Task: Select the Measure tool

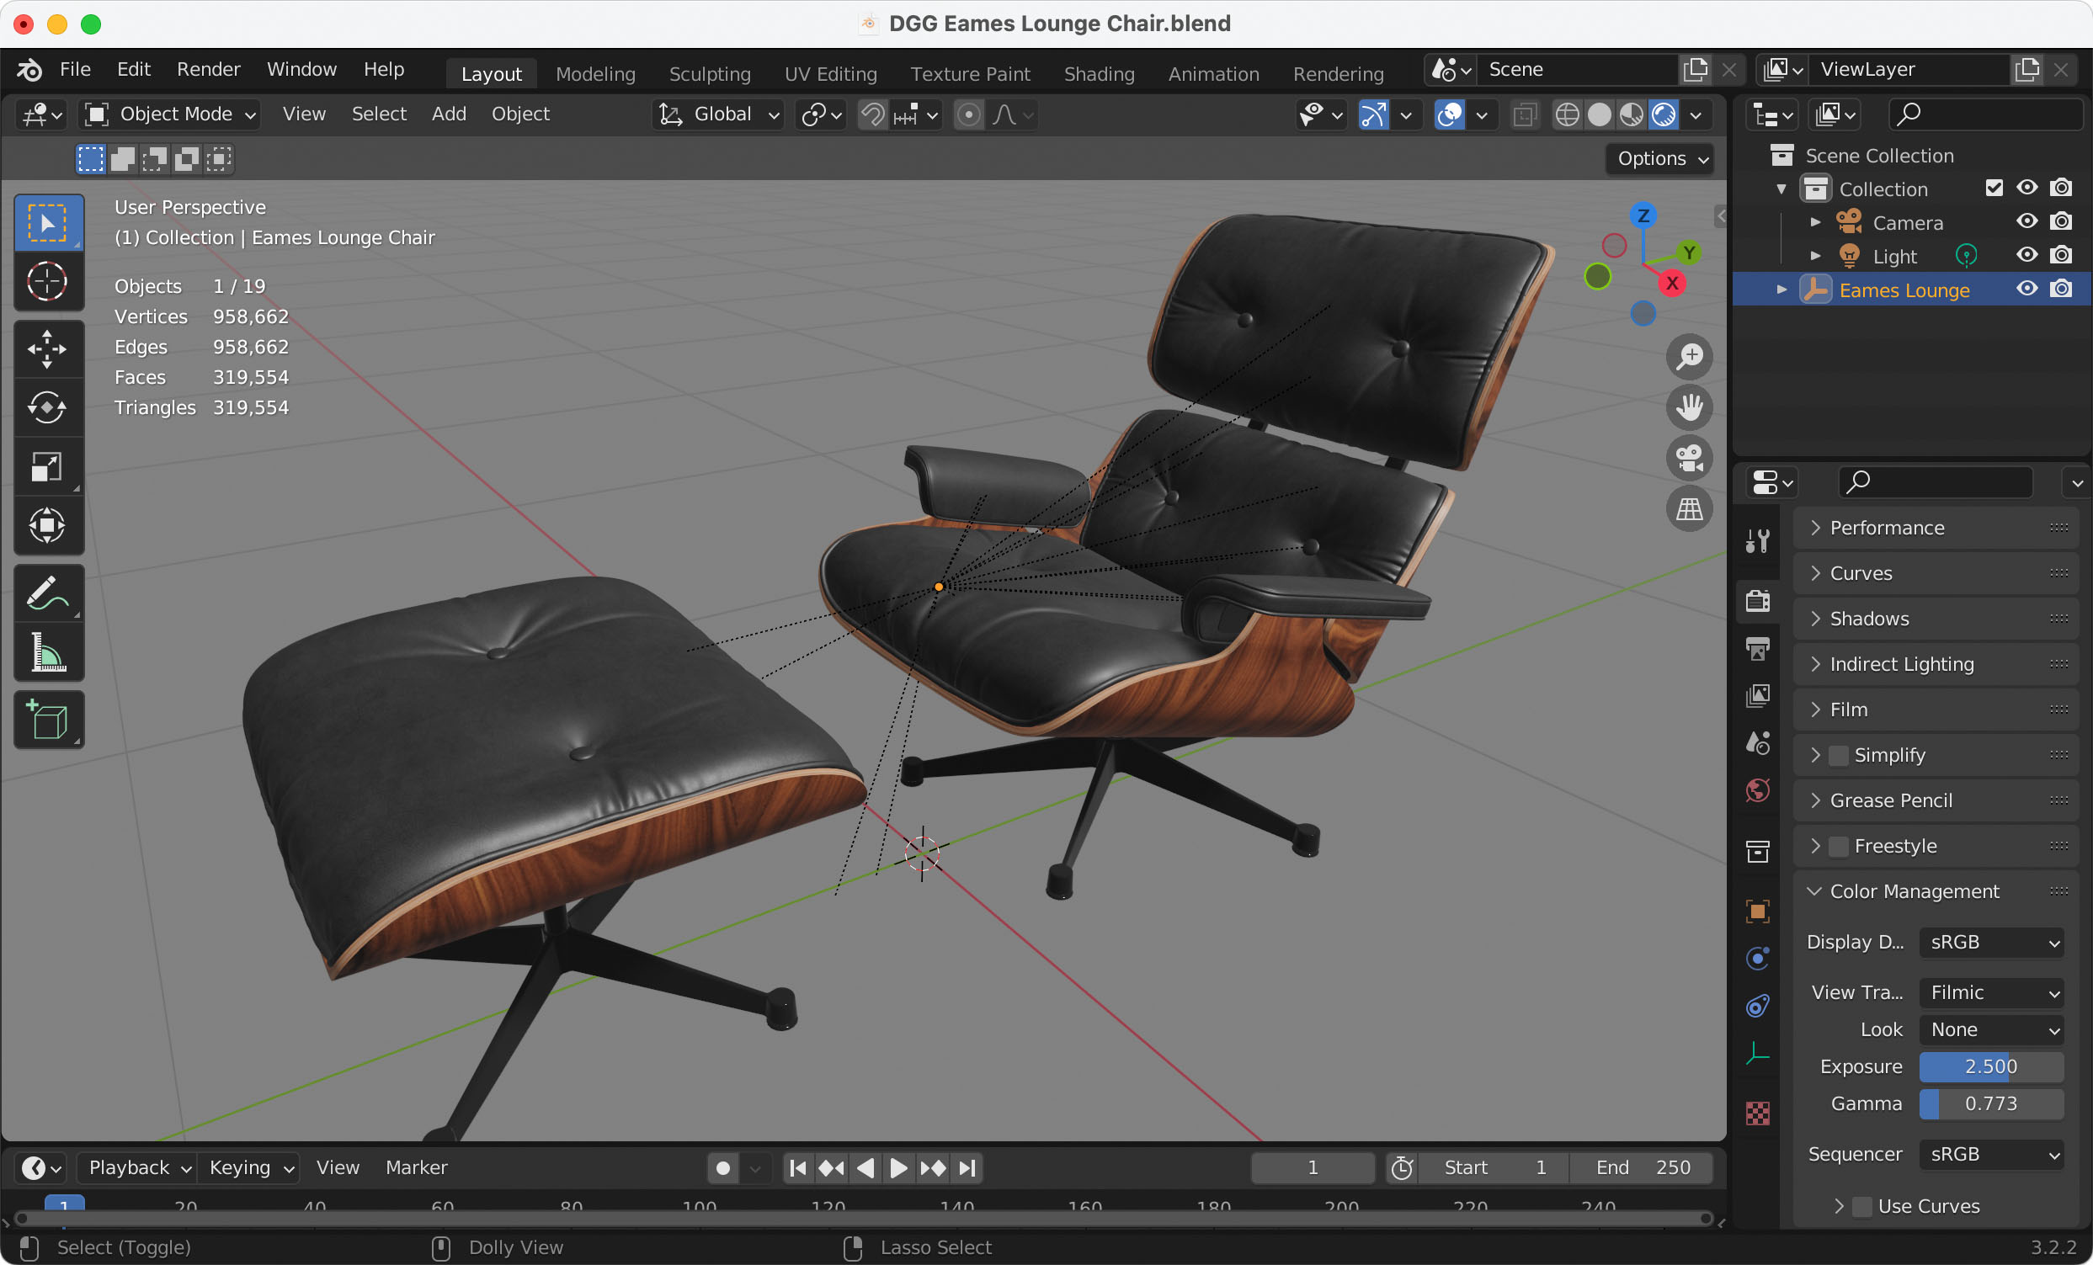Action: click(47, 651)
